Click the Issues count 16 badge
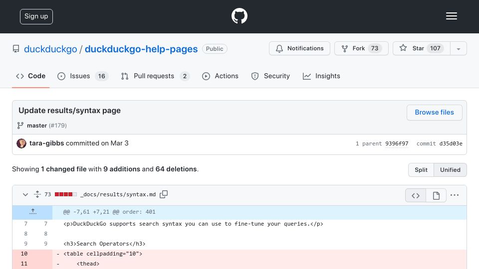This screenshot has height=269, width=479. pos(101,76)
